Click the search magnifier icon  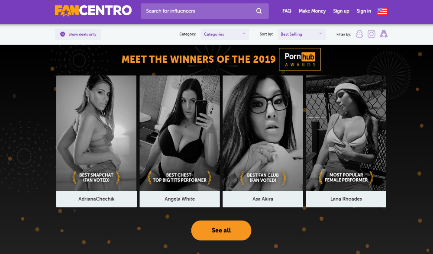[x=259, y=11]
